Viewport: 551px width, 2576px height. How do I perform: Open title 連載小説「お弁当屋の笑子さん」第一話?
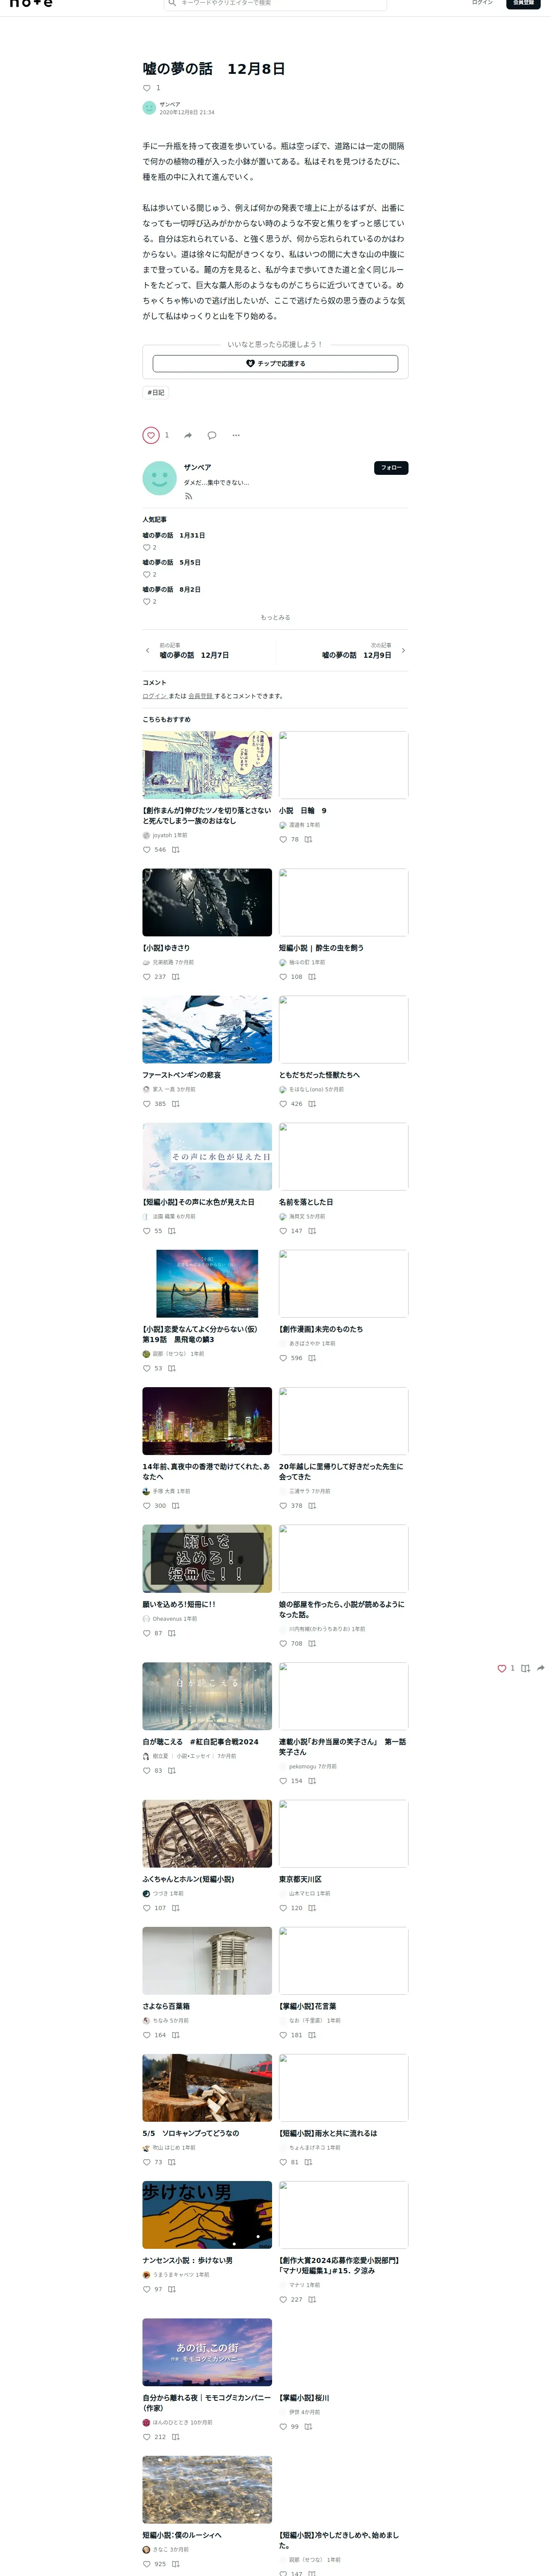(x=342, y=1746)
